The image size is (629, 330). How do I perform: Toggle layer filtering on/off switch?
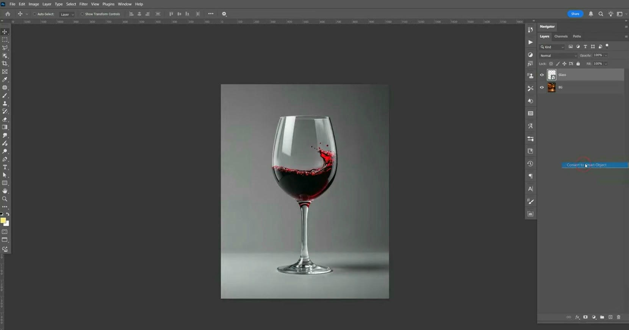pyautogui.click(x=607, y=46)
